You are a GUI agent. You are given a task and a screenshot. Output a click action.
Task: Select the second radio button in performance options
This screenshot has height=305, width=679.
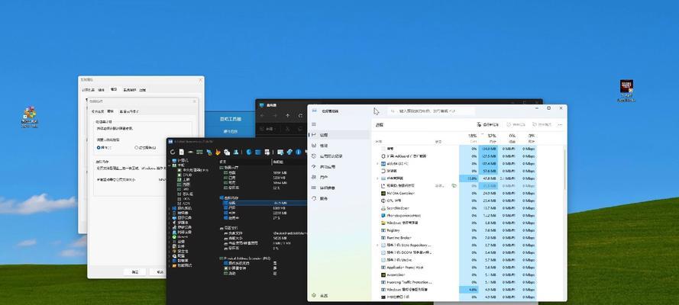(137, 148)
